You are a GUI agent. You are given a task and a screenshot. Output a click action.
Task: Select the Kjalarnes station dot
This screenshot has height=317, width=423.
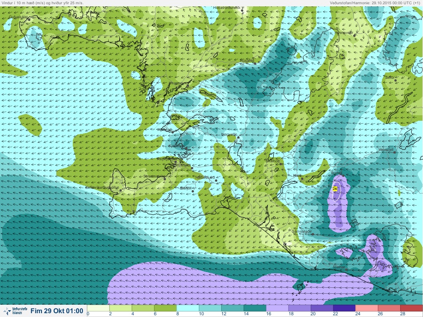(186, 148)
